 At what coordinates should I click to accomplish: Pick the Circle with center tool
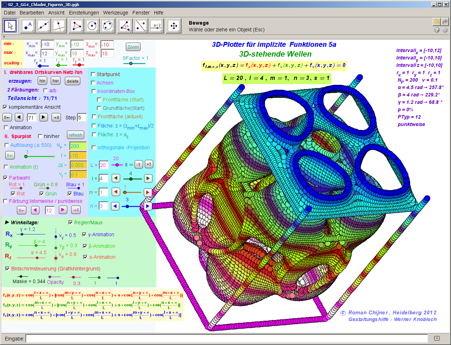[92, 26]
